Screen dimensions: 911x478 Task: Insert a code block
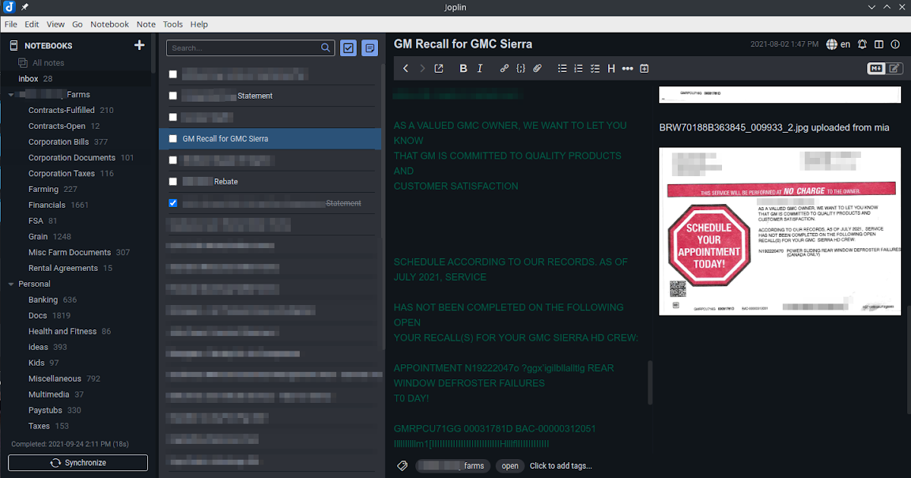point(520,68)
